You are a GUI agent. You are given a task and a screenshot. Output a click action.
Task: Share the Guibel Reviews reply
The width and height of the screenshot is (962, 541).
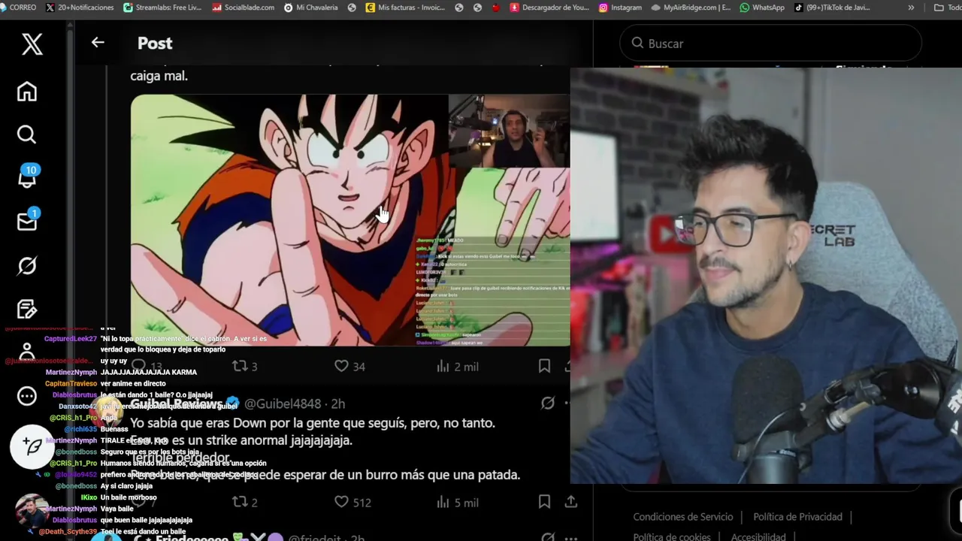[x=570, y=501]
